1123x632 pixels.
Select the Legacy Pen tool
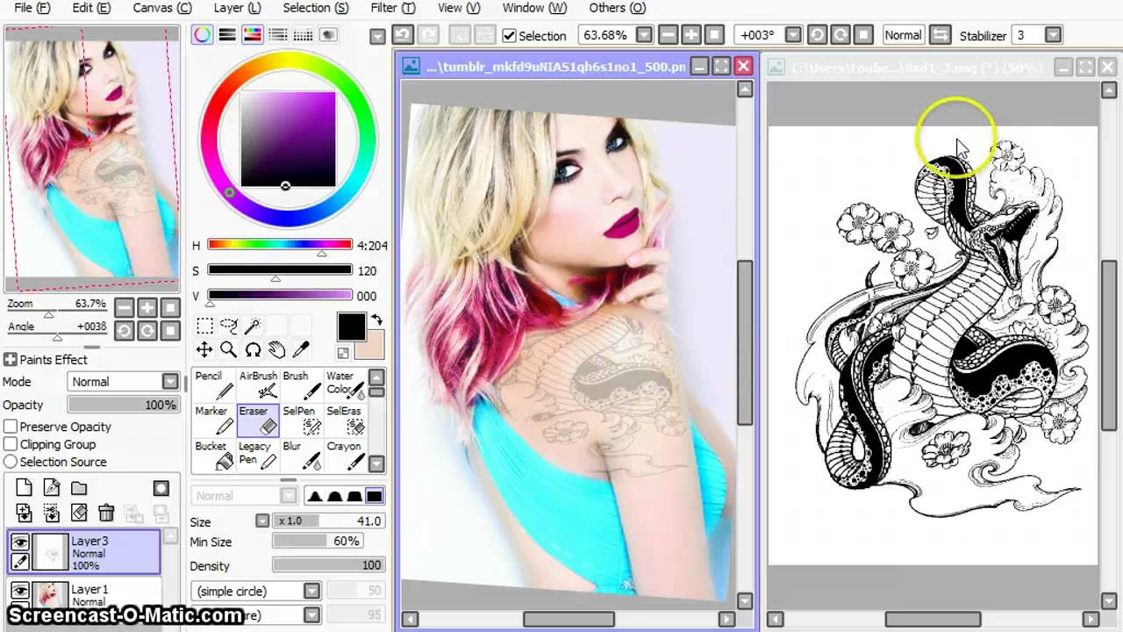(258, 456)
